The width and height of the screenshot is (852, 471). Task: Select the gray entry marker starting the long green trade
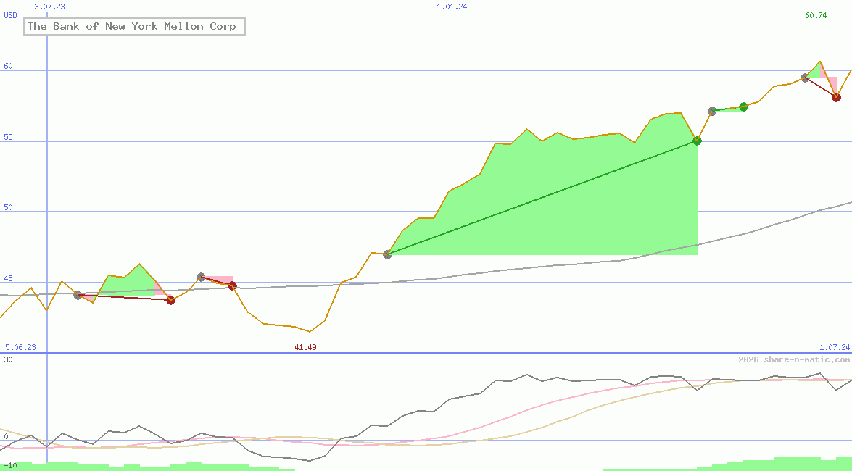pos(387,254)
